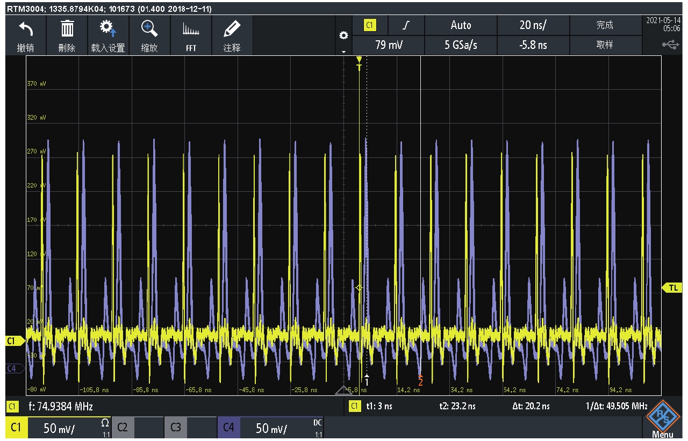Click the TL trigger level marker
The height and width of the screenshot is (441, 688).
672,288
